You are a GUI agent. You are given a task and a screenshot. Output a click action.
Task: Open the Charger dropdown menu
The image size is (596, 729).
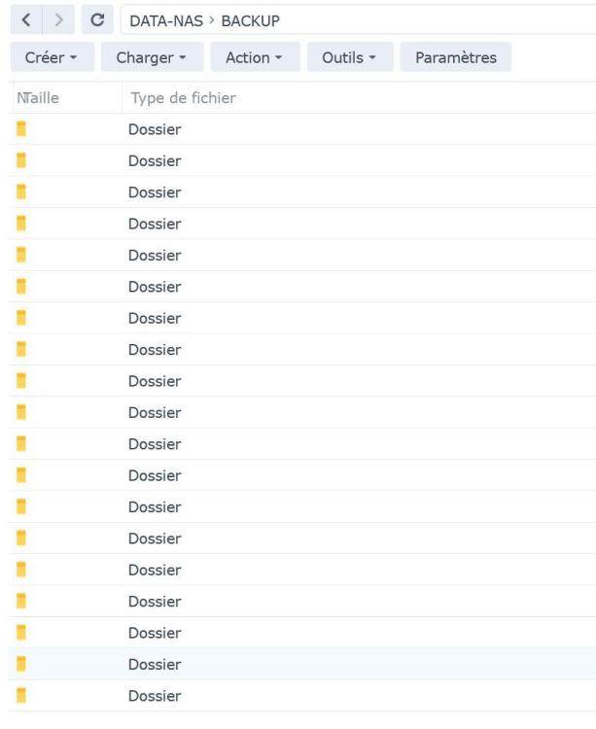(x=152, y=57)
